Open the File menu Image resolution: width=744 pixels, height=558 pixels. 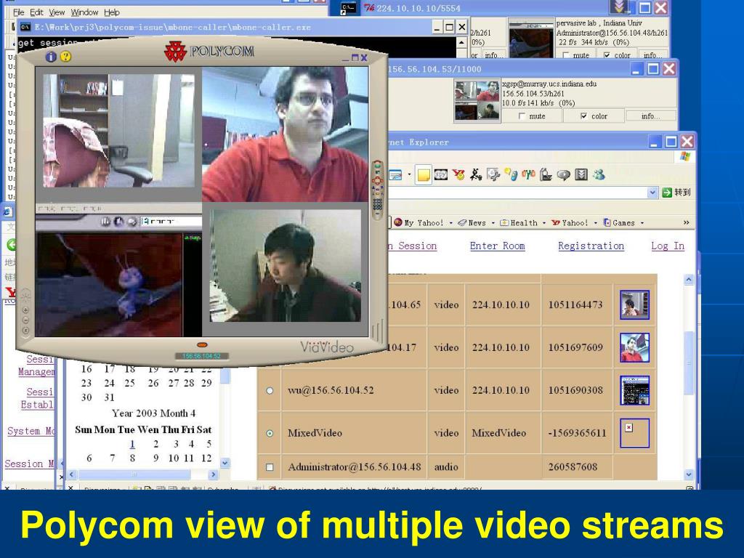[18, 12]
